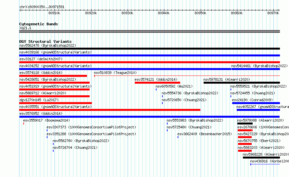Open nsv5883203 (Almarri2020) variant
This screenshot has height=177, width=289.
(x=261, y=147)
